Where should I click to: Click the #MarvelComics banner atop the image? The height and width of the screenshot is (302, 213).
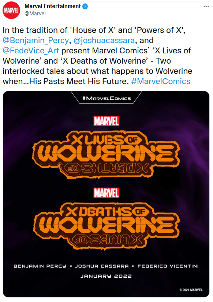pos(106,98)
